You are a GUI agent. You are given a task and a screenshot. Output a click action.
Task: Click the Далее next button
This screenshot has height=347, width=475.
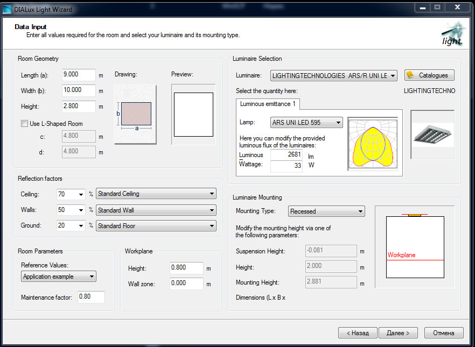tap(397, 333)
